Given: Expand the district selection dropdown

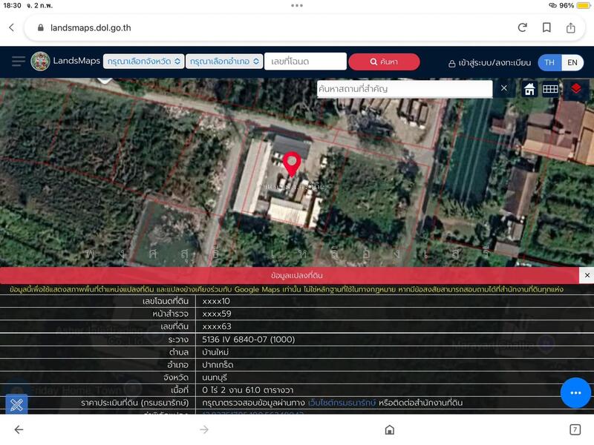Looking at the screenshot, I should pyautogui.click(x=223, y=62).
